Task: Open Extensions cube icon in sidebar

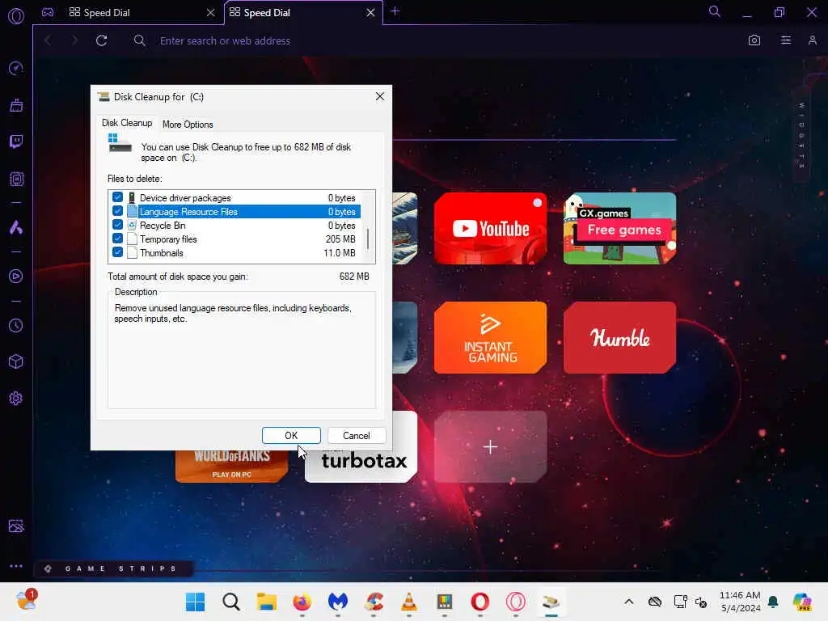Action: 16,361
